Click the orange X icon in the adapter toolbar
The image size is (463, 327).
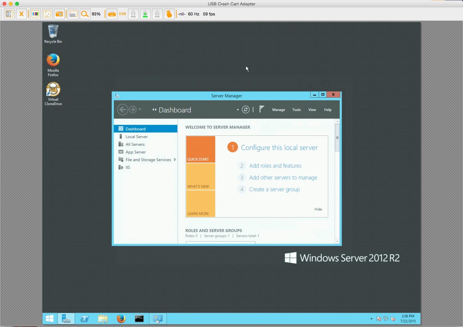[21, 14]
